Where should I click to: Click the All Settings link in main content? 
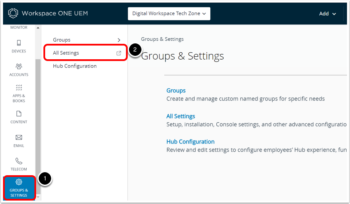pyautogui.click(x=181, y=116)
